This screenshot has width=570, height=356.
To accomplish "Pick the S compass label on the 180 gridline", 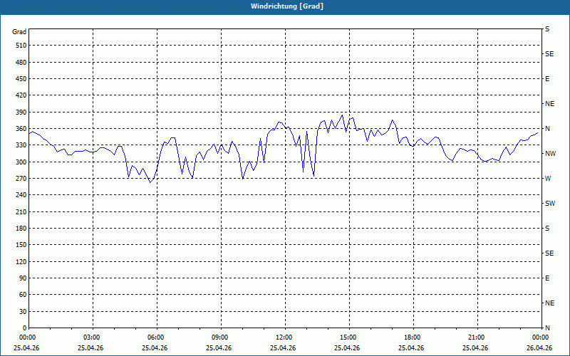I will [x=547, y=229].
